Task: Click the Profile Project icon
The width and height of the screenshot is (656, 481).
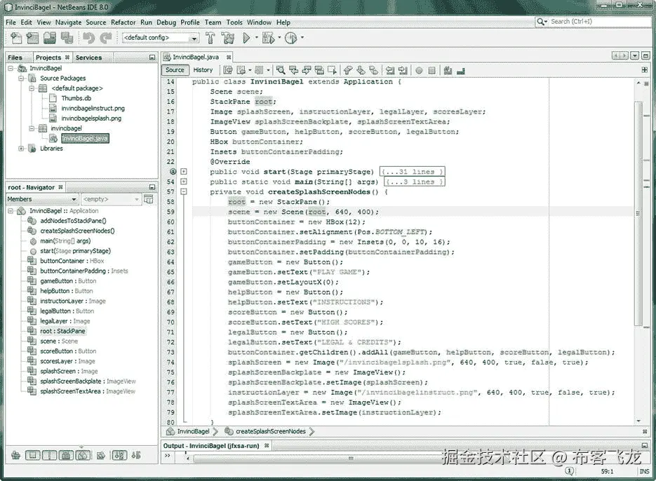Action: point(290,38)
